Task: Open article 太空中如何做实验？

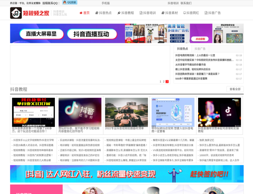Action: pyautogui.click(x=204, y=60)
